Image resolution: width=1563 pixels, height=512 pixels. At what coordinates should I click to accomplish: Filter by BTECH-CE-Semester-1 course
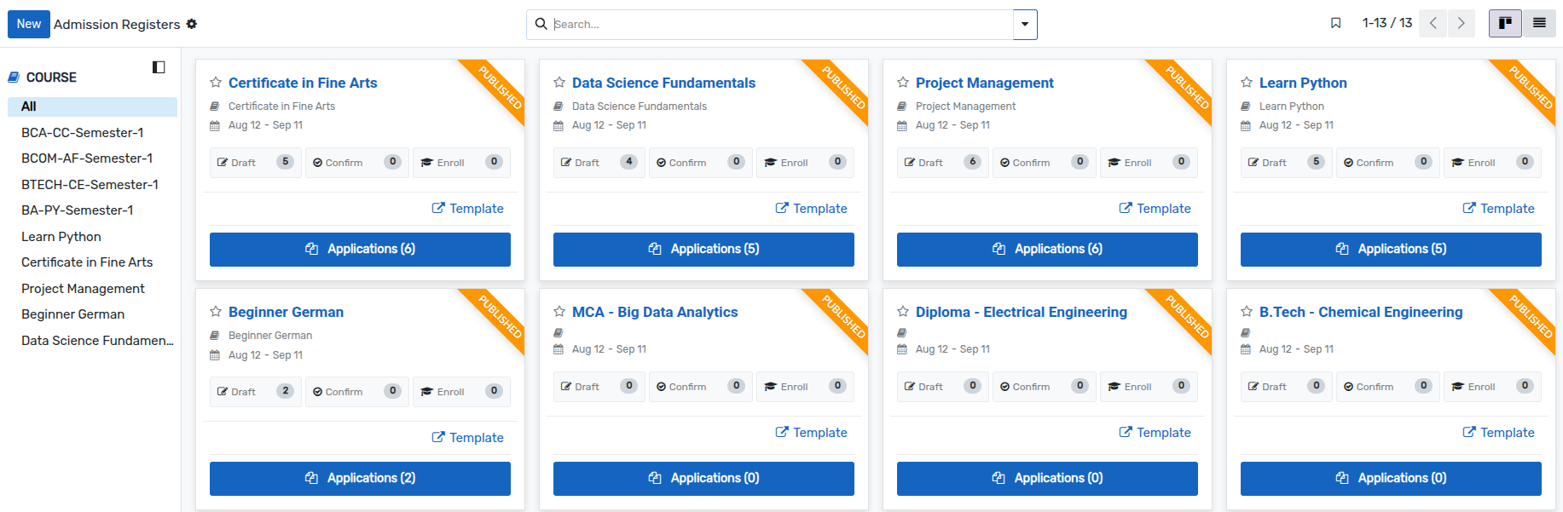(92, 185)
